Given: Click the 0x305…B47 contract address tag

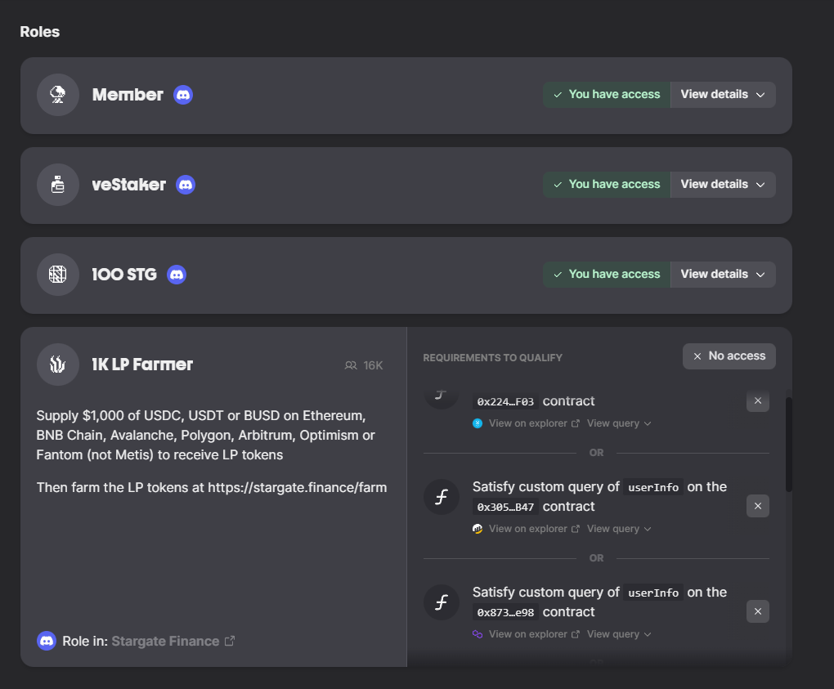Looking at the screenshot, I should 505,508.
